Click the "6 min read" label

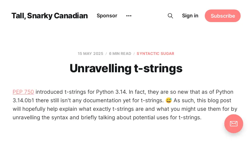point(120,54)
